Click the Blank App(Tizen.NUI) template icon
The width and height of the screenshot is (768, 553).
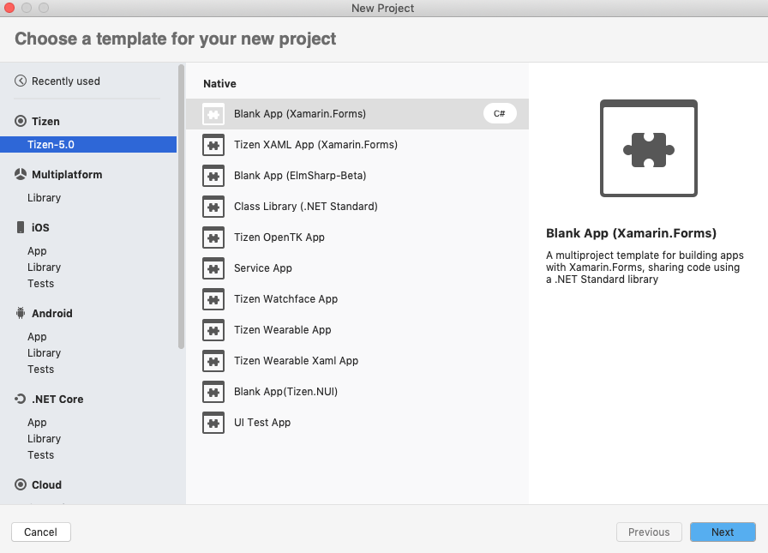(x=213, y=392)
